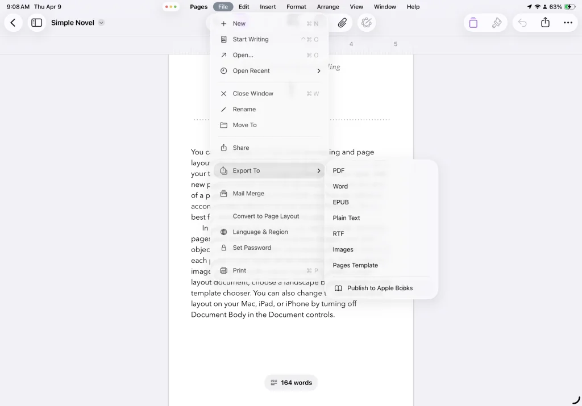Screen dimensions: 582x406
Task: Open the Arrange menu
Action: [328, 7]
